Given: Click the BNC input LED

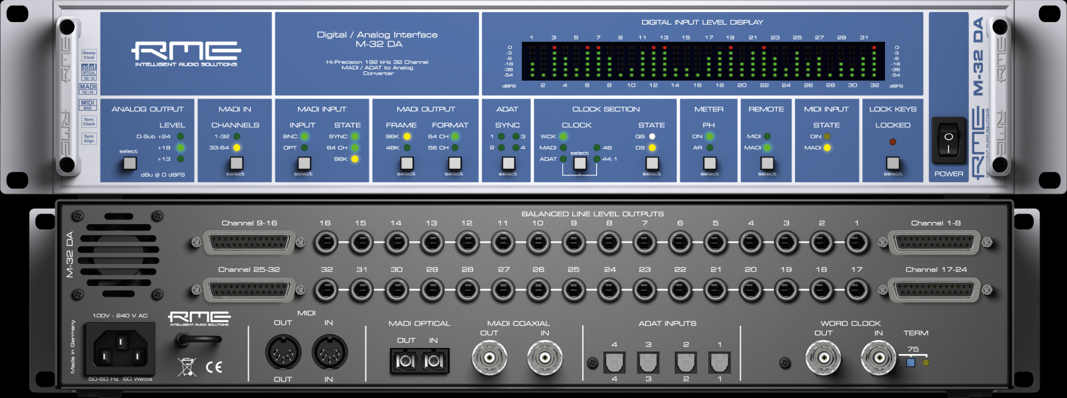Looking at the screenshot, I should click(304, 136).
